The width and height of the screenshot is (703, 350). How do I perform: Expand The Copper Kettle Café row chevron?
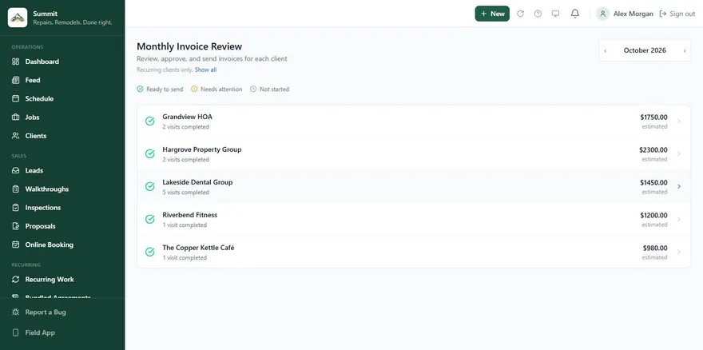click(679, 253)
